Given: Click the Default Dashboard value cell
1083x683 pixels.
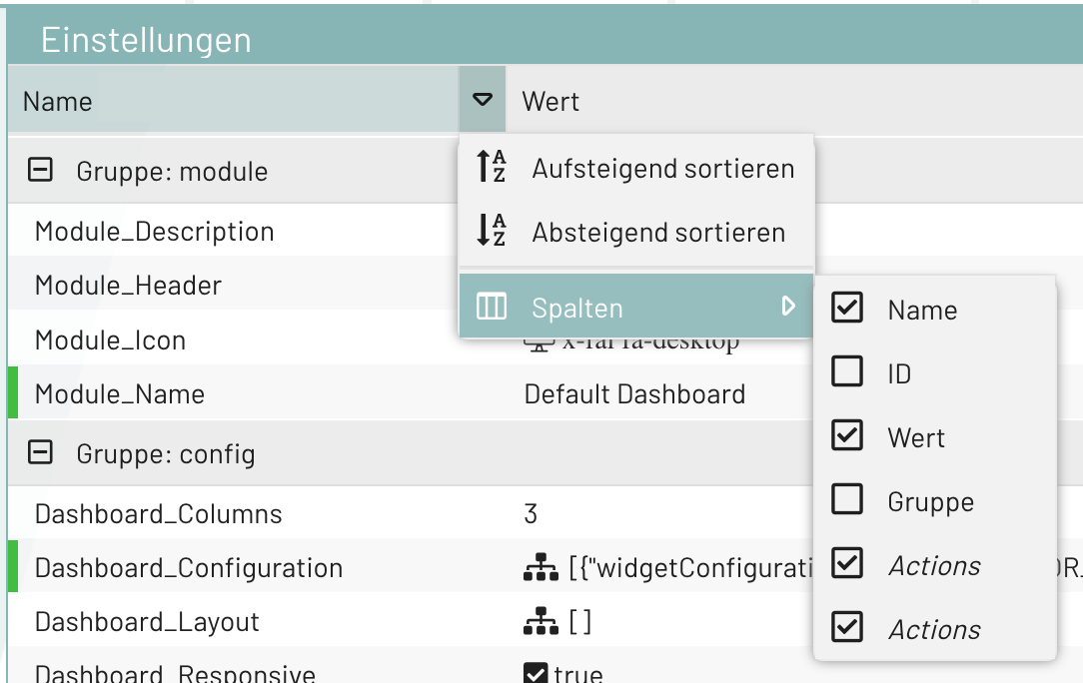Looking at the screenshot, I should pyautogui.click(x=633, y=393).
